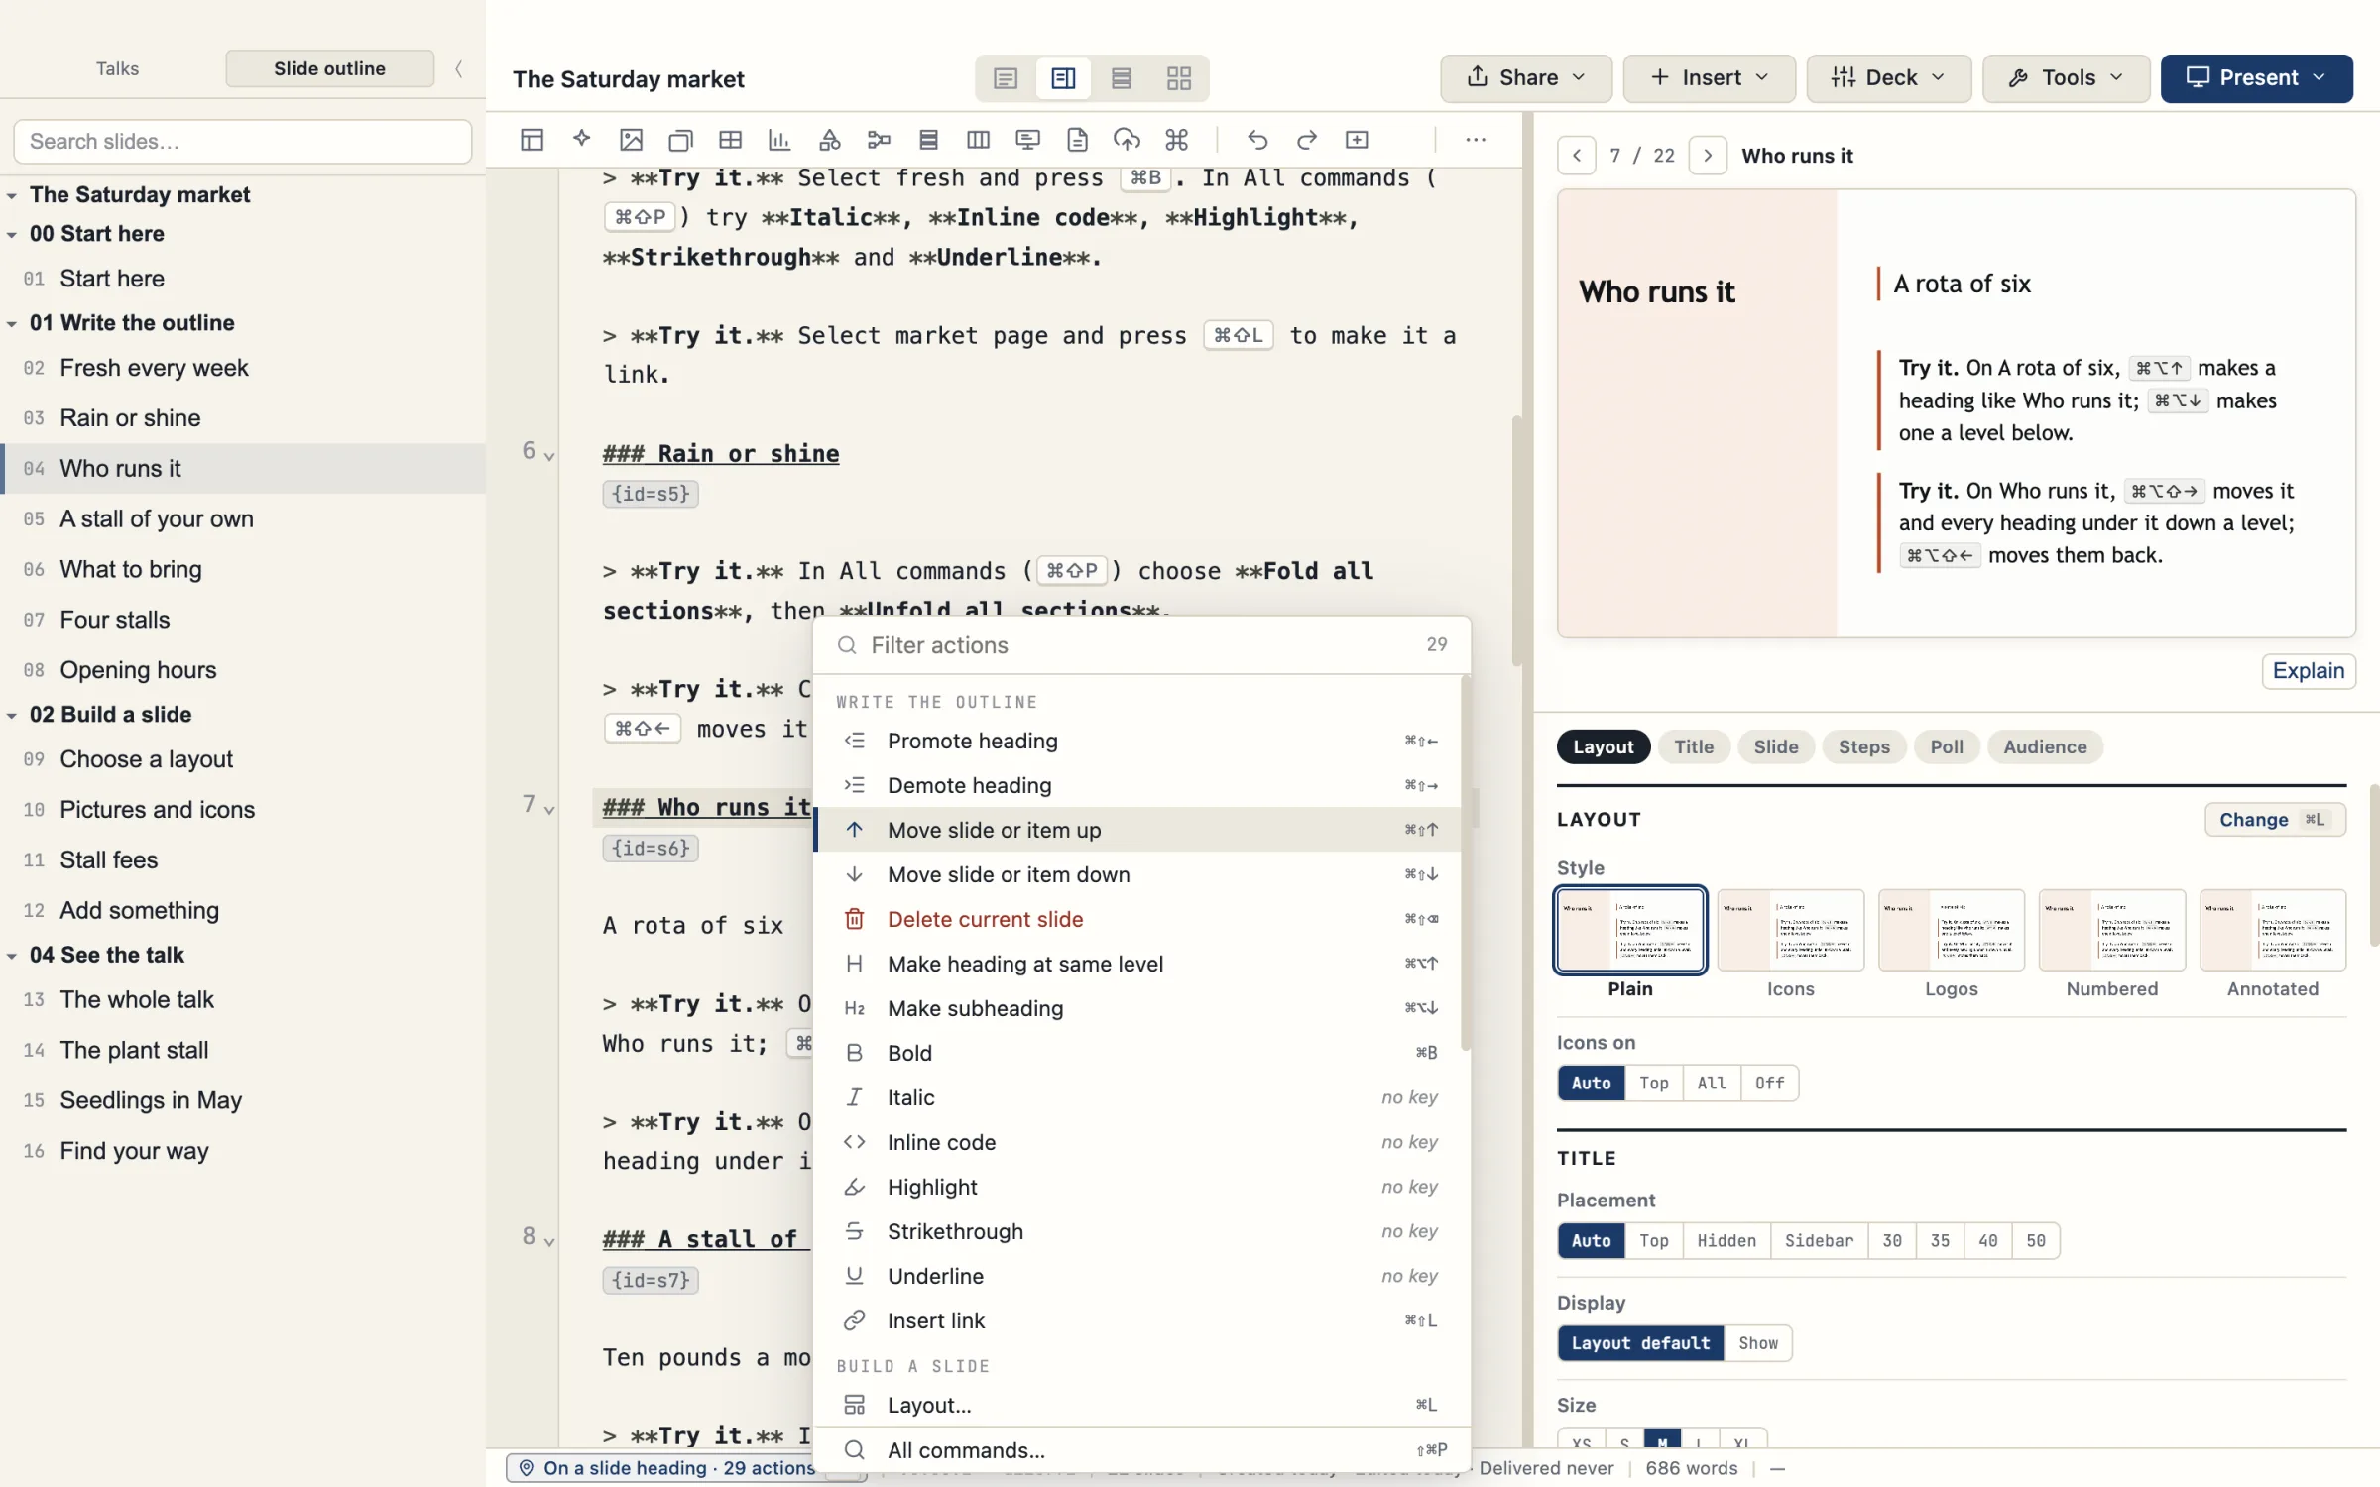Click the Explain button
Viewport: 2380px width, 1487px height.
(2308, 671)
